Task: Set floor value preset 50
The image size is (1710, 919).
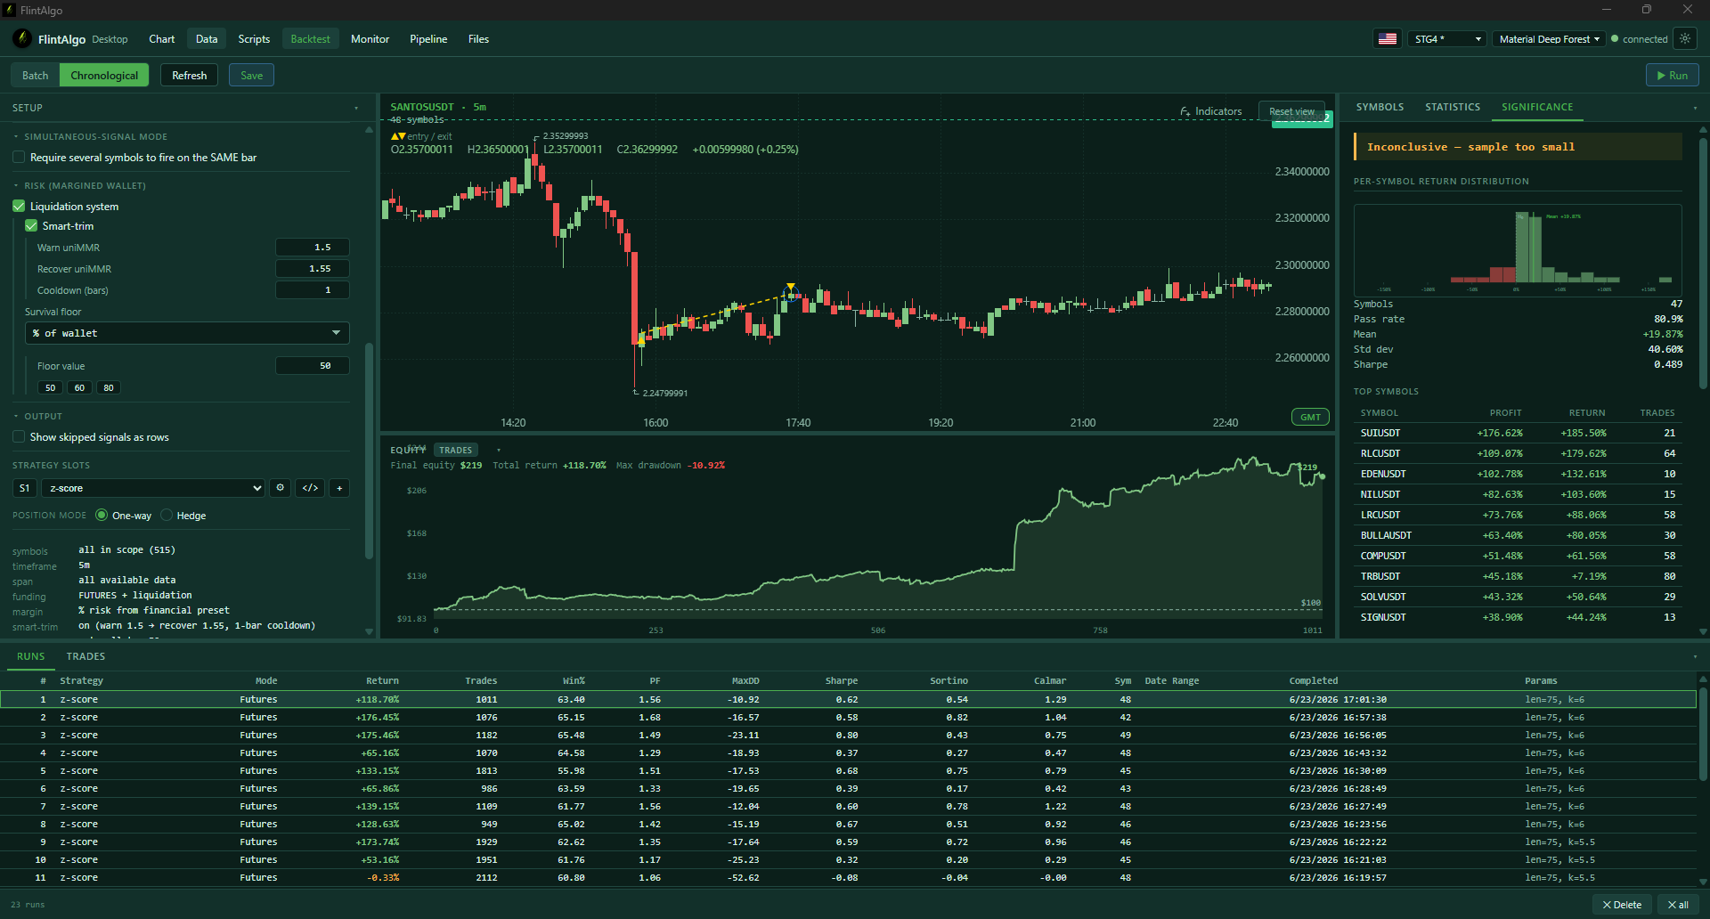Action: tap(50, 388)
